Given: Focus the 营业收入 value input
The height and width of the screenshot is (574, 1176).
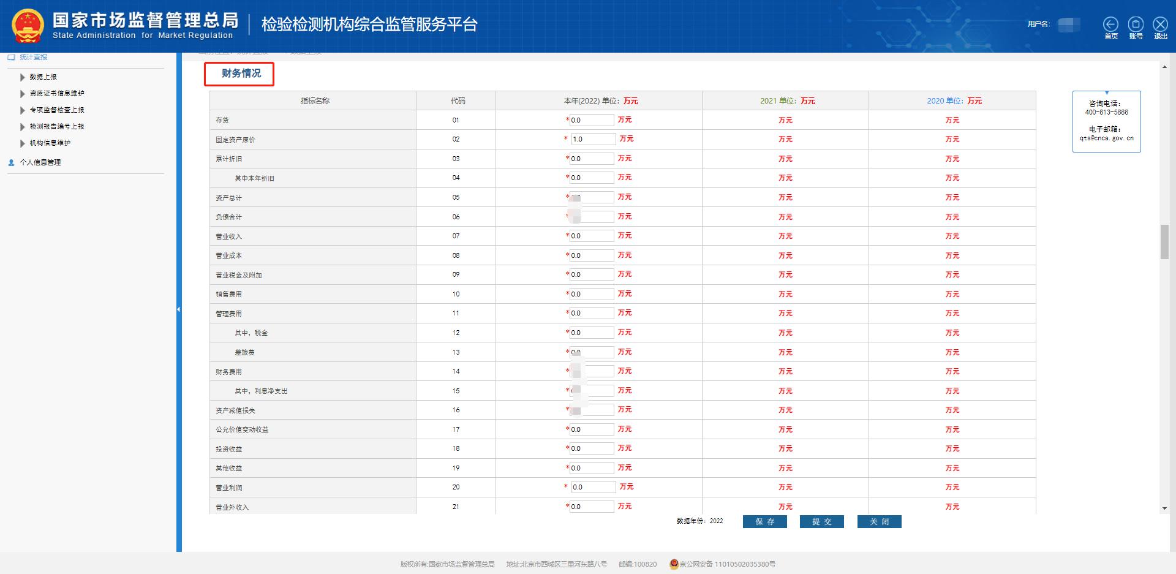Looking at the screenshot, I should [591, 236].
